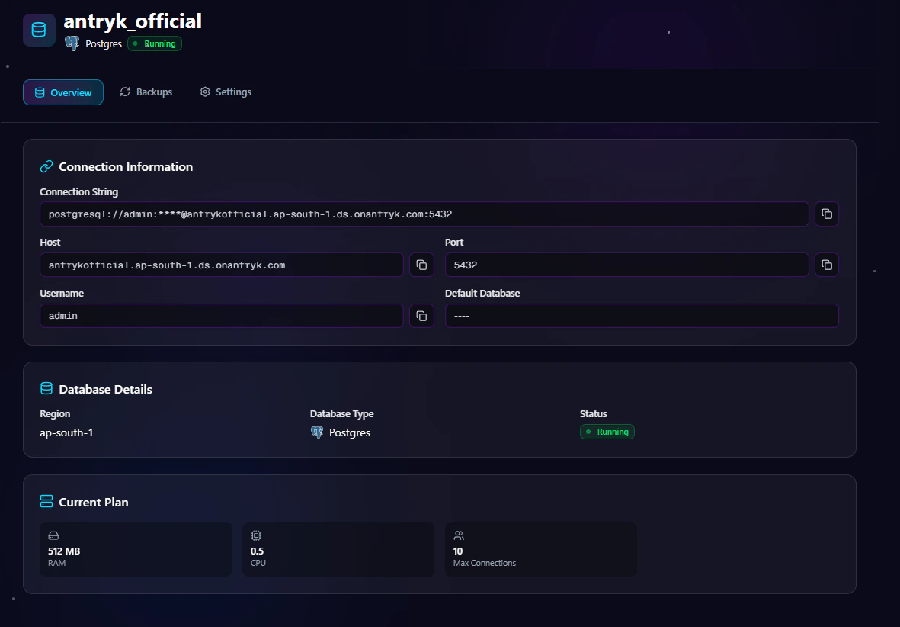Copy the username value
Screen dimensions: 900x627
[421, 316]
